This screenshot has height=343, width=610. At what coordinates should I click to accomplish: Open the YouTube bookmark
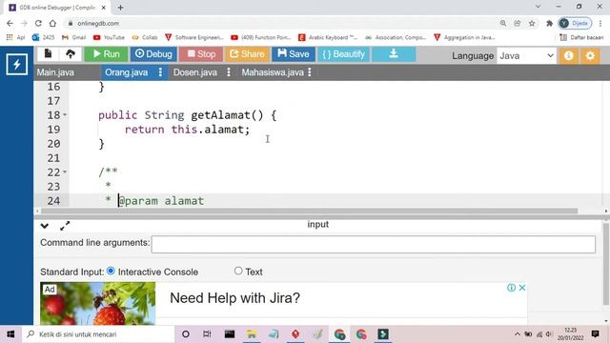(109, 37)
